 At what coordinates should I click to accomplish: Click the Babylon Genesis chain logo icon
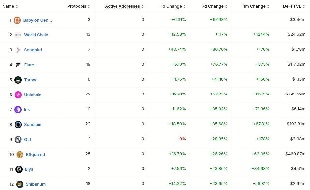pos(17,20)
